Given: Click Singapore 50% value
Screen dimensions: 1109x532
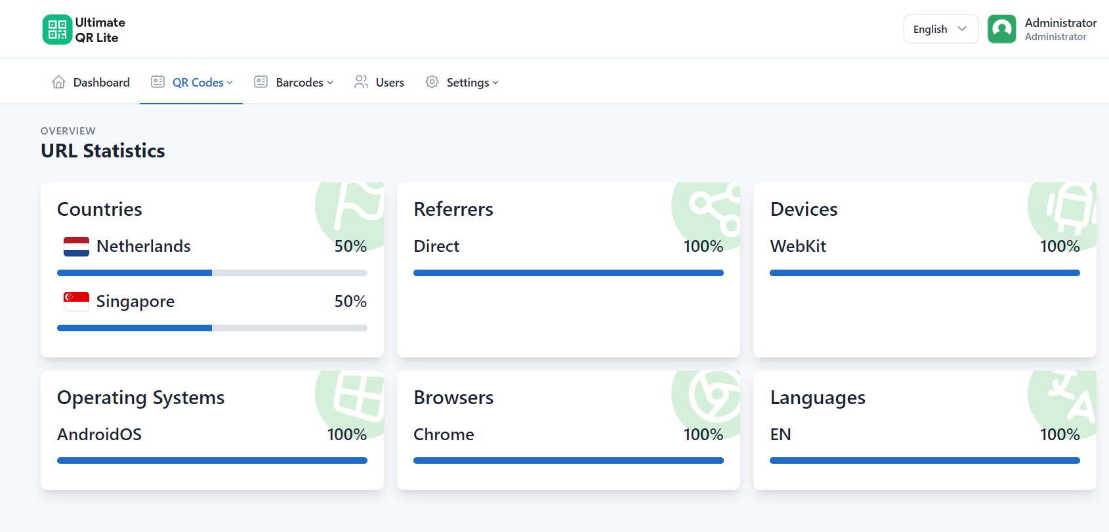Looking at the screenshot, I should (350, 301).
